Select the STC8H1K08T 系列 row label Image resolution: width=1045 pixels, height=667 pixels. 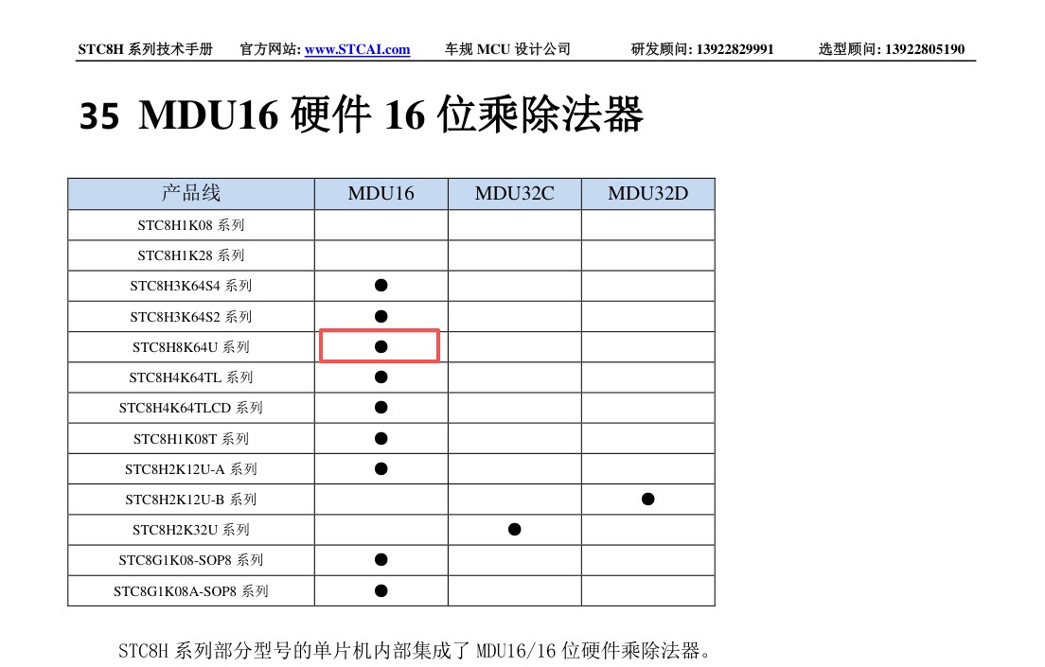point(191,438)
